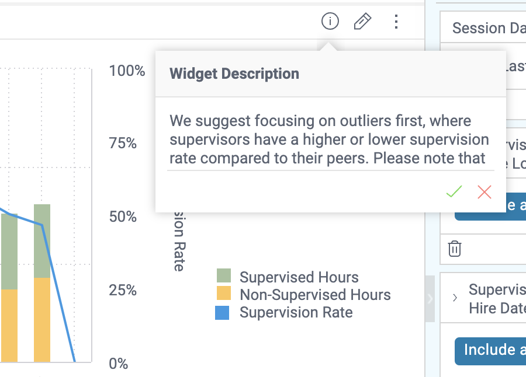The height and width of the screenshot is (377, 526).
Task: Click the yellow Non-Supervised Hours legend swatch
Action: (224, 294)
